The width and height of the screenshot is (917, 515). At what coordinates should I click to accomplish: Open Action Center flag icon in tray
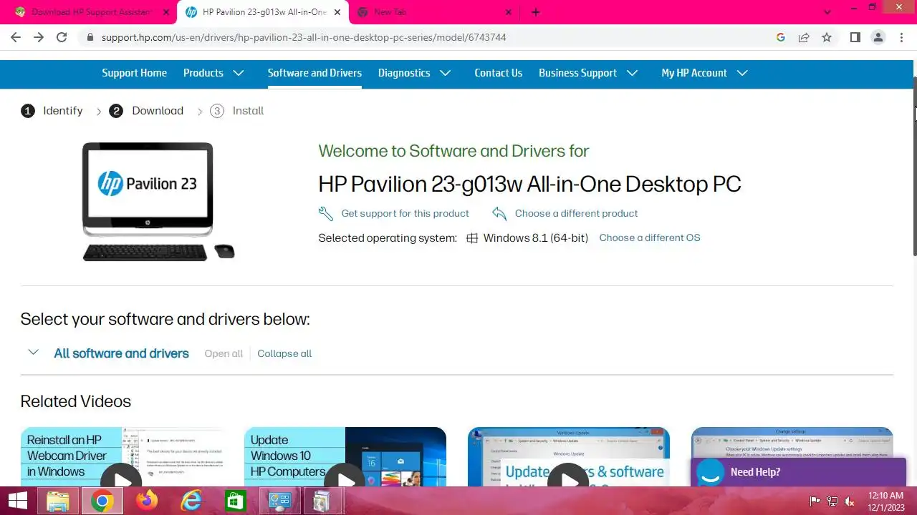click(x=815, y=501)
